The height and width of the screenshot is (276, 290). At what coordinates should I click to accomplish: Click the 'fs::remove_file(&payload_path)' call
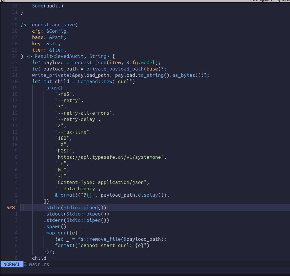(x=121, y=239)
